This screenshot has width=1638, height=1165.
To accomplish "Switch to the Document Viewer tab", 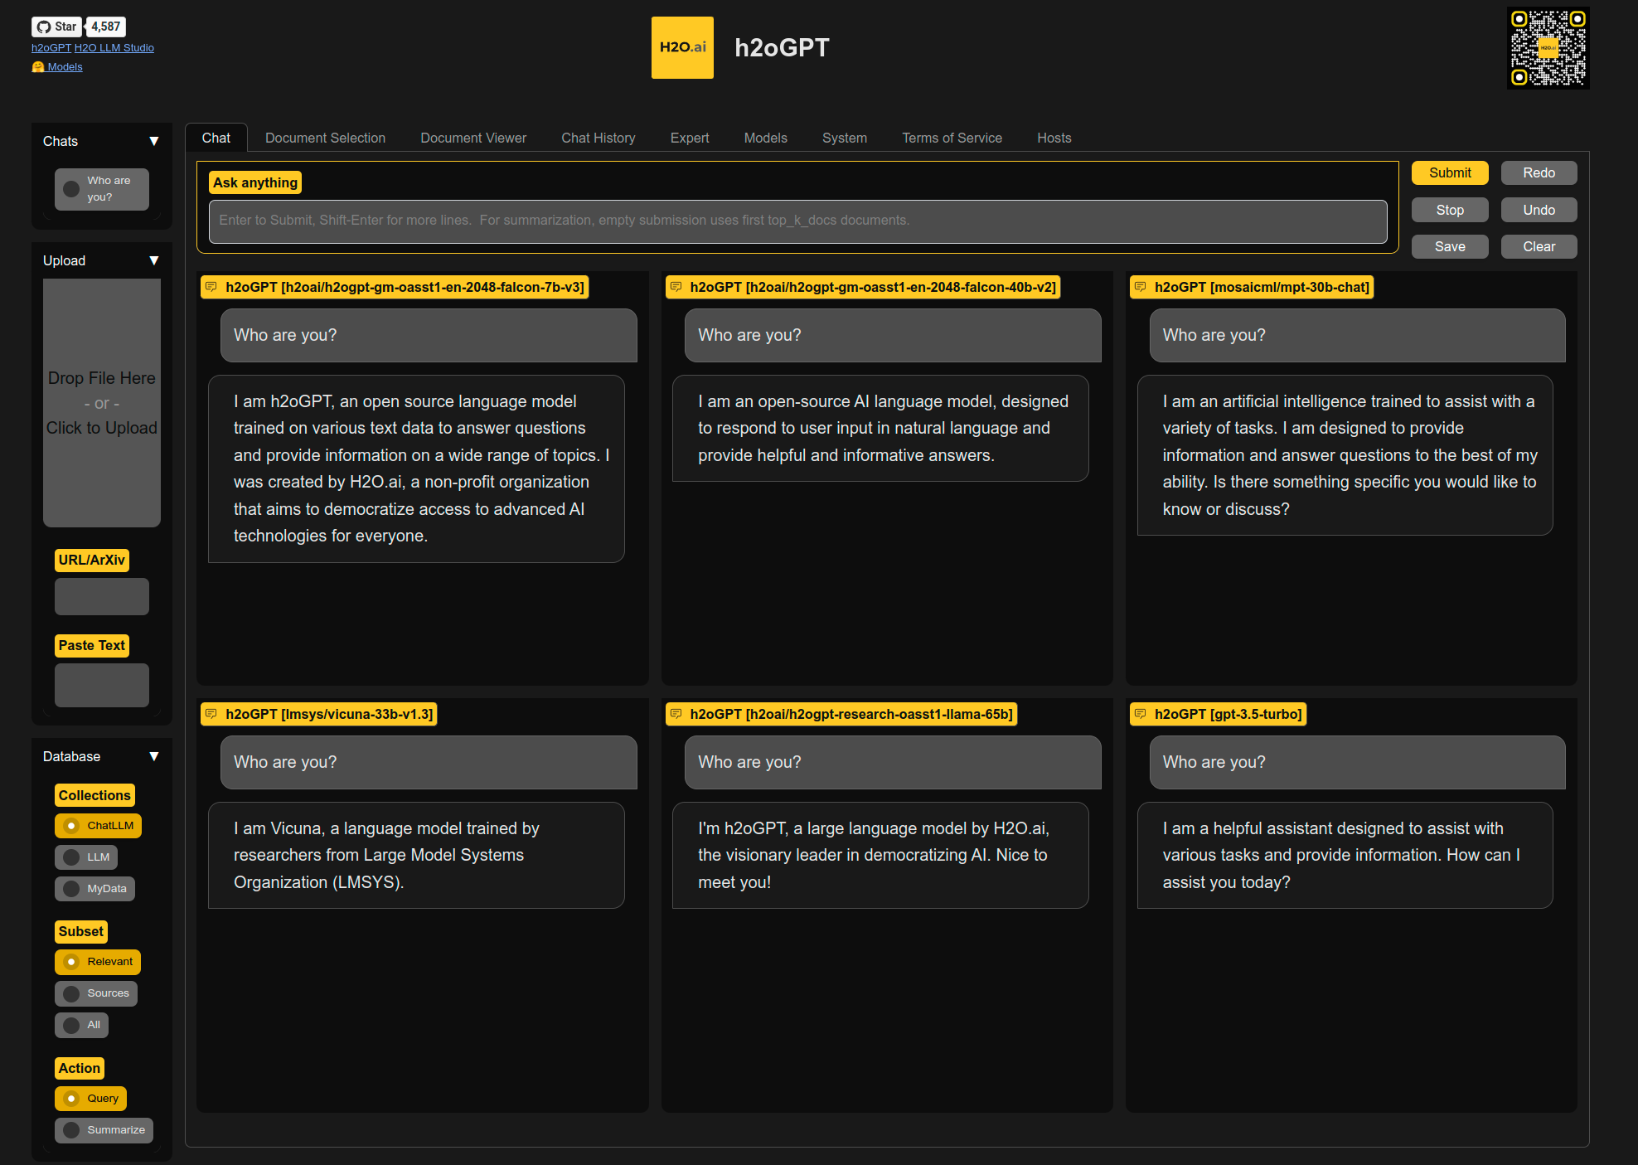I will (472, 138).
